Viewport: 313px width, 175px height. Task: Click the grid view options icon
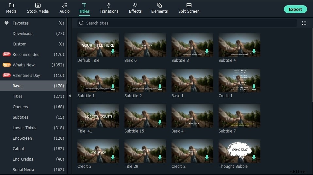point(304,23)
